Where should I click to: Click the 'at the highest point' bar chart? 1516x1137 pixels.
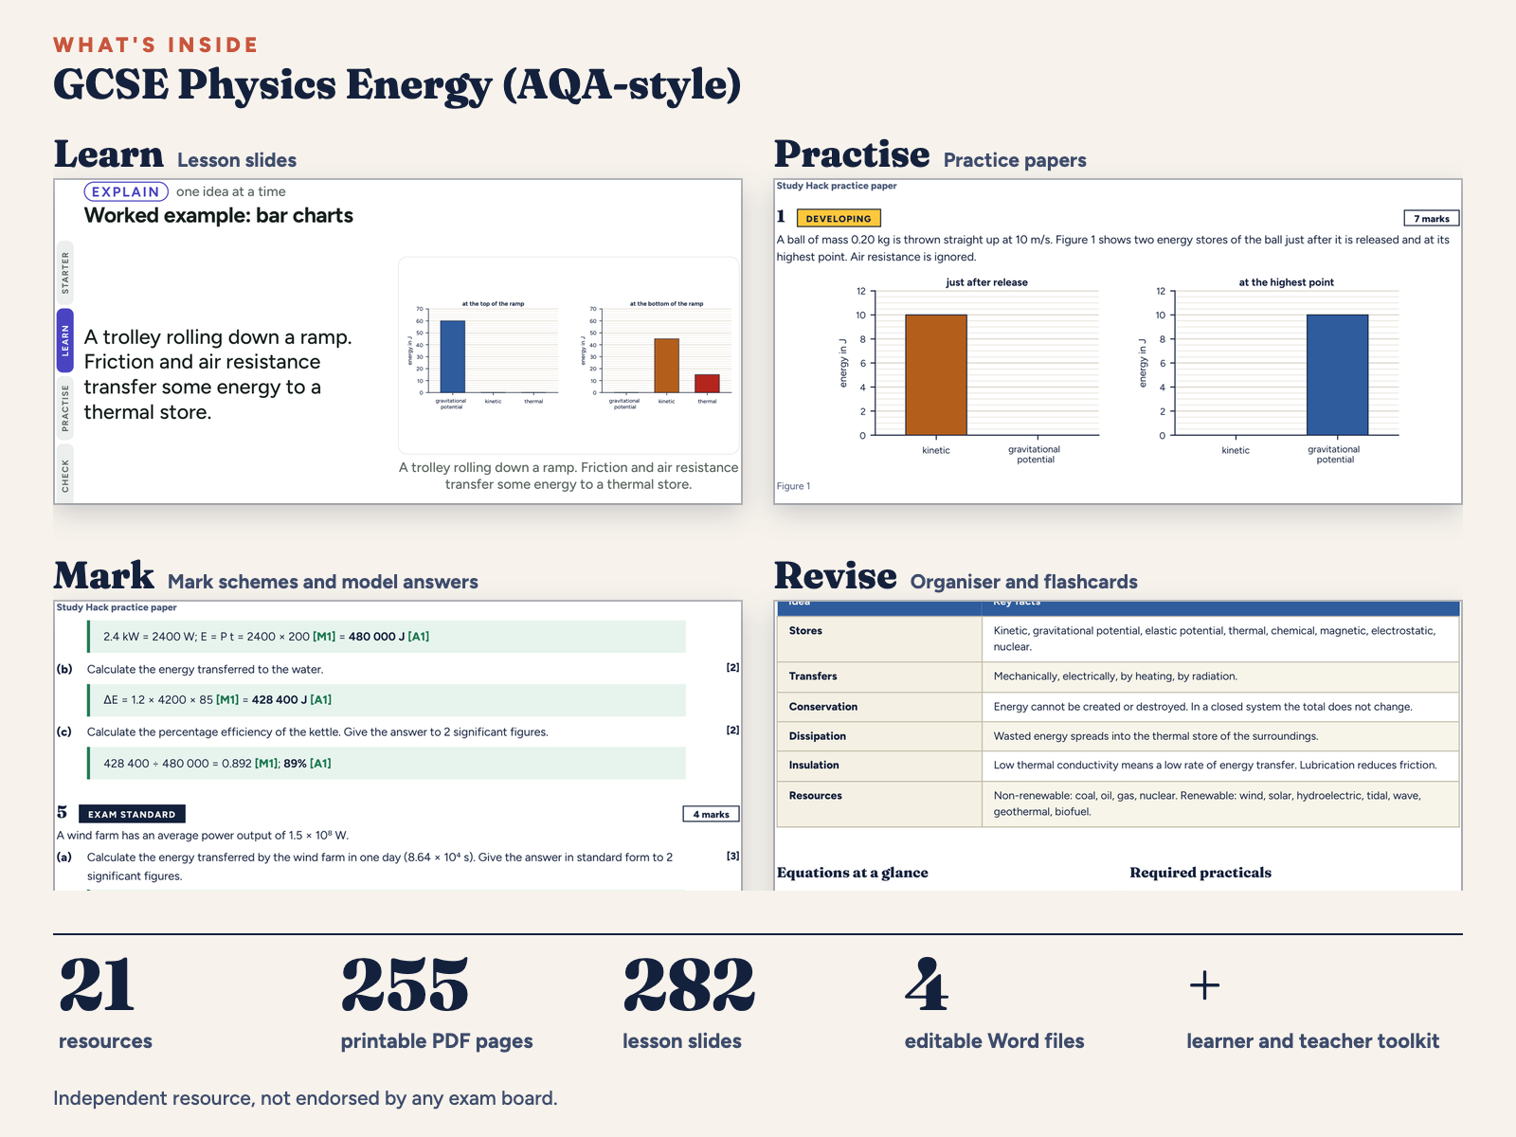coord(1271,370)
